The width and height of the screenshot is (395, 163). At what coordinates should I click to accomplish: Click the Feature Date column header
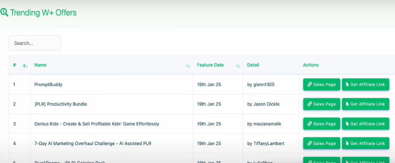pos(210,65)
